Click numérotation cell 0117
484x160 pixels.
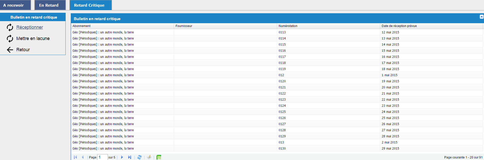click(329, 57)
